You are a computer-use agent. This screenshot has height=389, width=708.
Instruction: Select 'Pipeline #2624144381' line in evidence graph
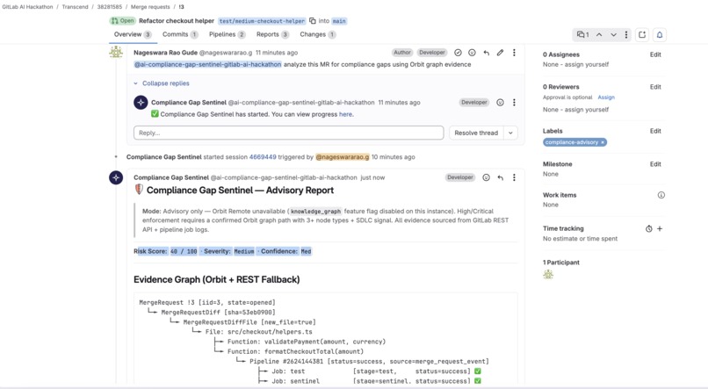pos(369,362)
